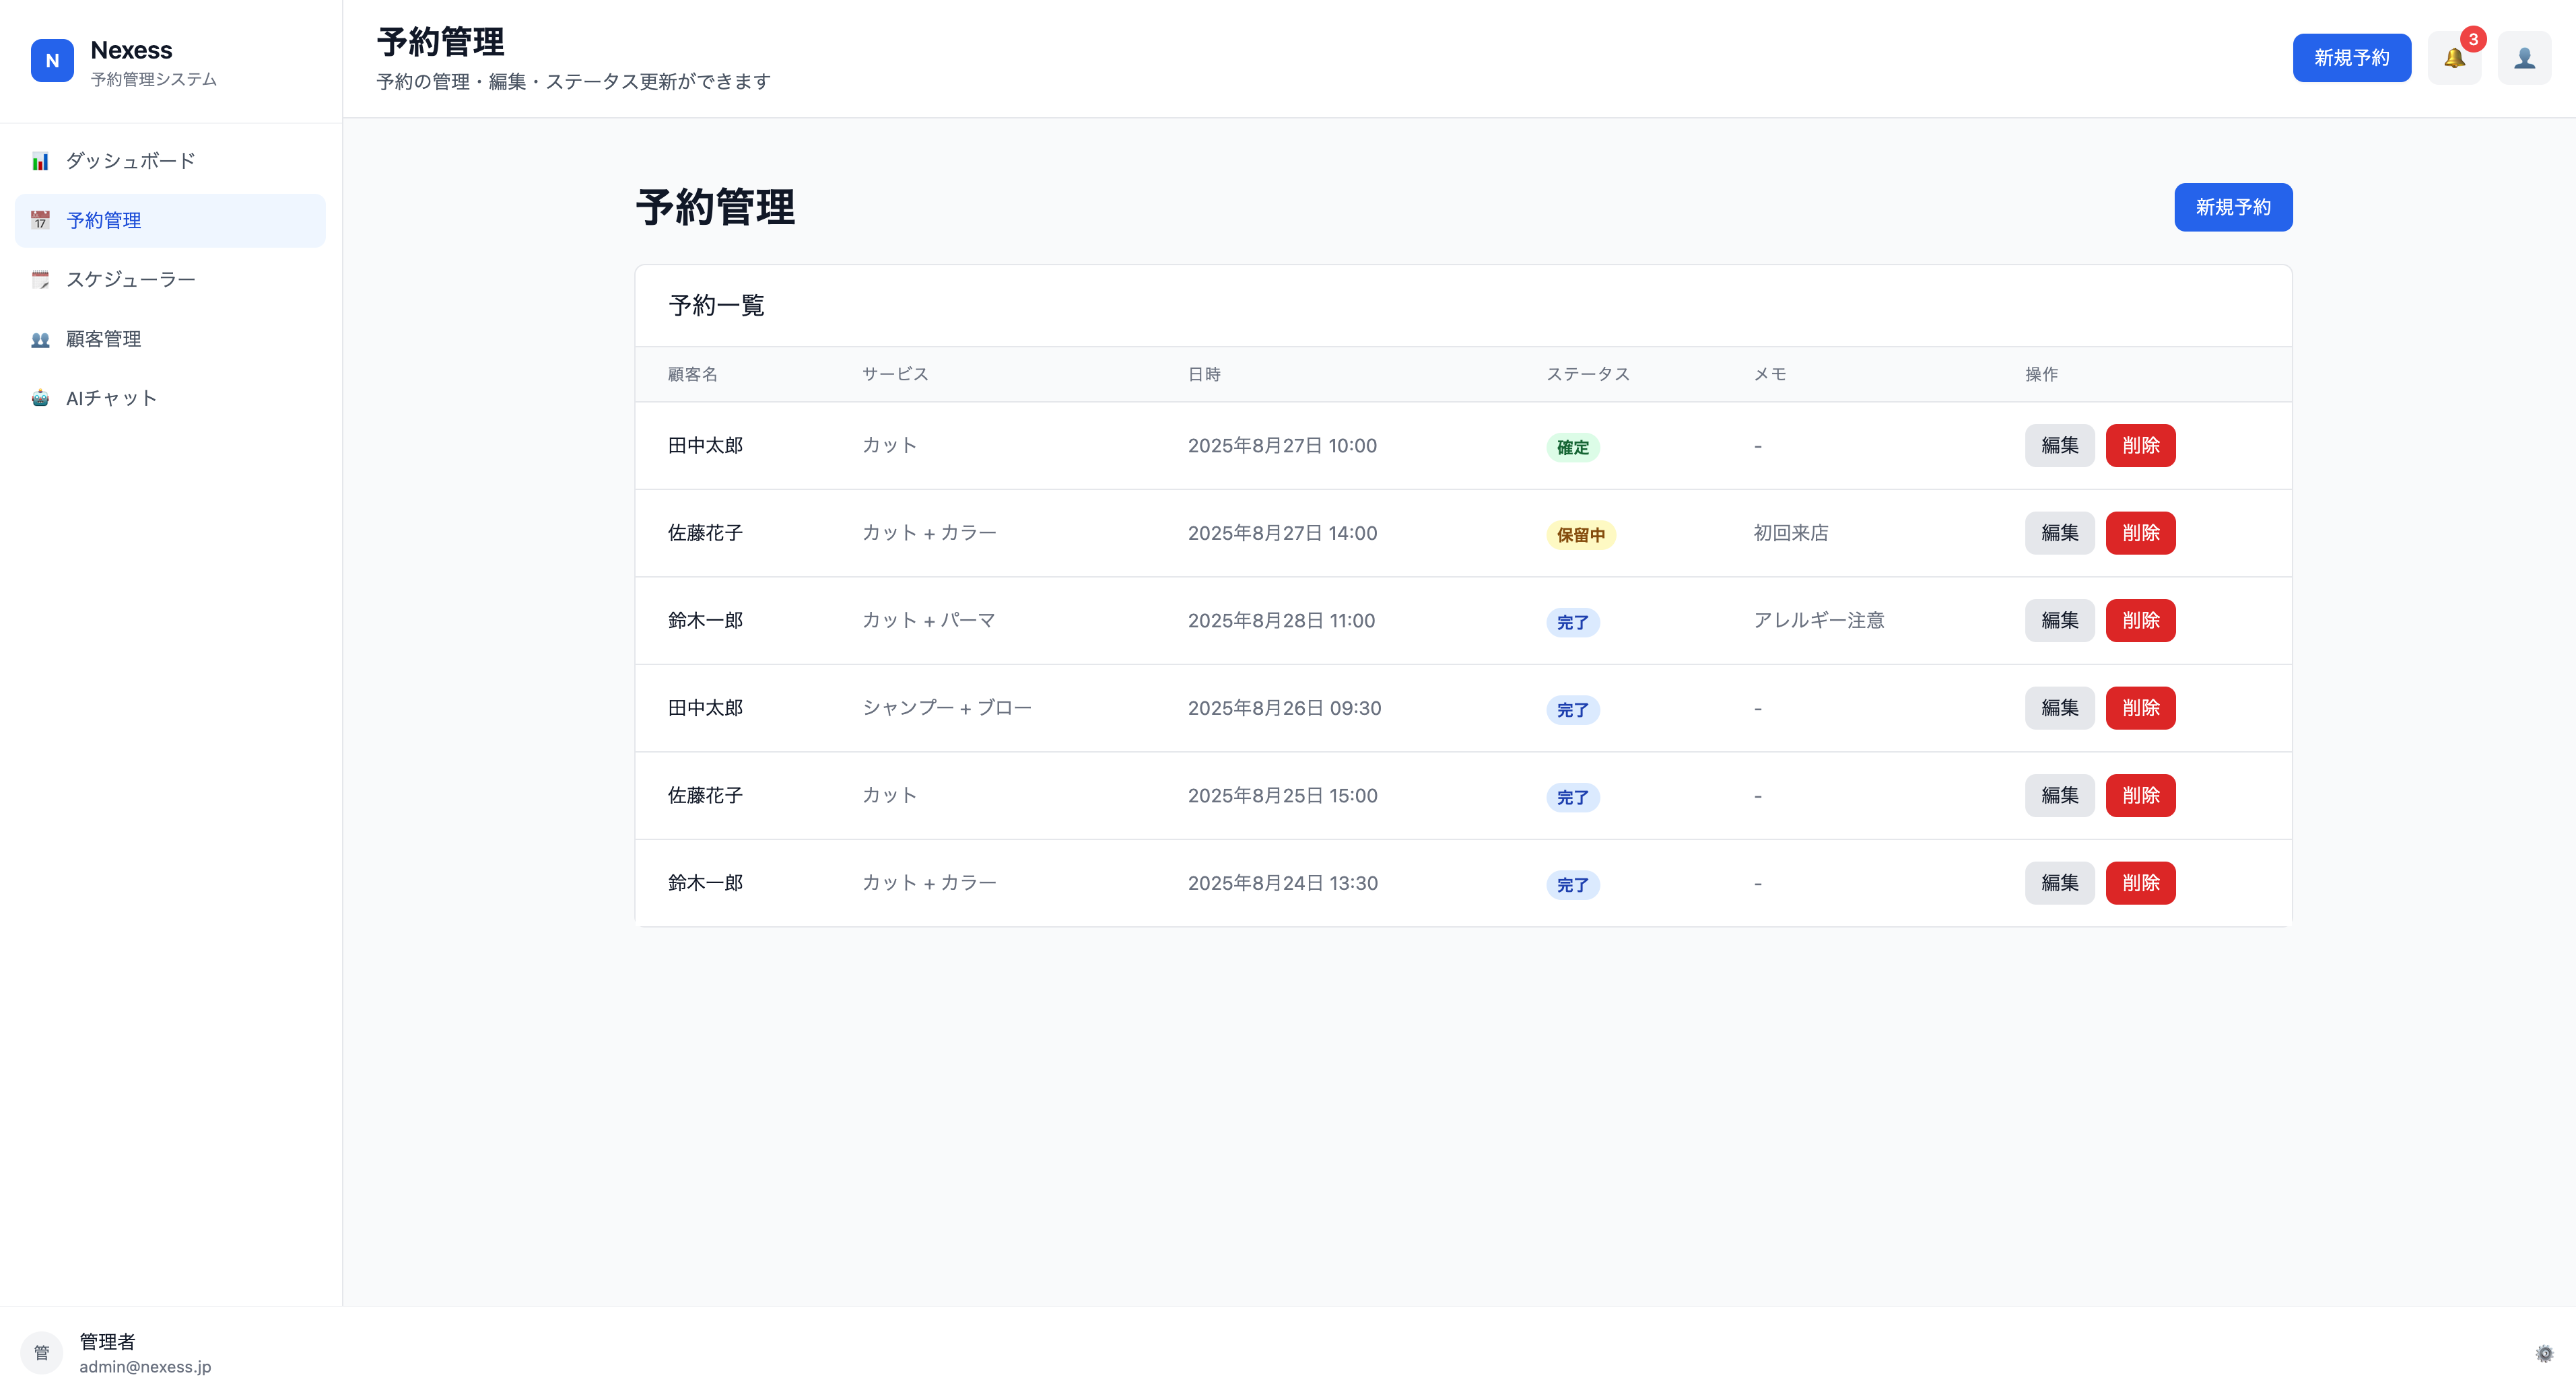Image resolution: width=2576 pixels, height=1392 pixels.
Task: Open 予約管理 in the sidebar
Action: point(104,220)
